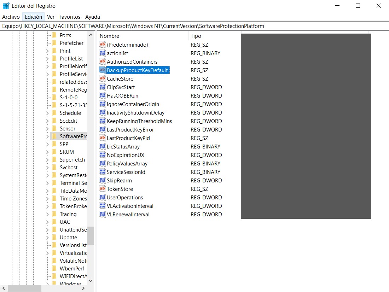Select the WbemPerf key
Viewport: 389px width, 292px height.
pos(72,268)
